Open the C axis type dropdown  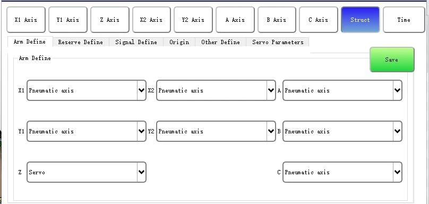point(342,172)
